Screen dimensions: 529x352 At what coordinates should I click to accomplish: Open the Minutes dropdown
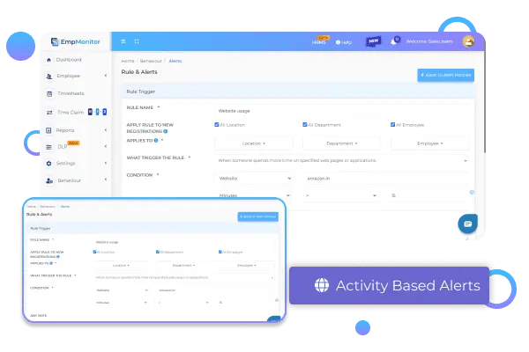click(254, 195)
